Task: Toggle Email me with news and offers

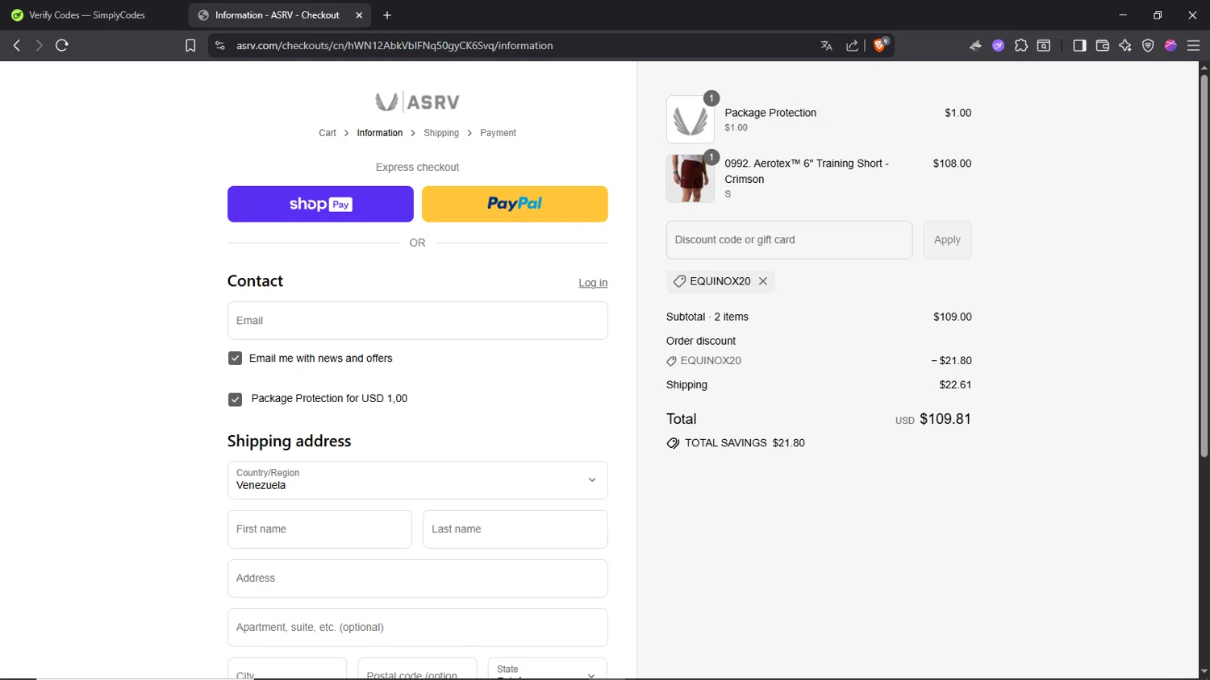Action: click(x=235, y=359)
